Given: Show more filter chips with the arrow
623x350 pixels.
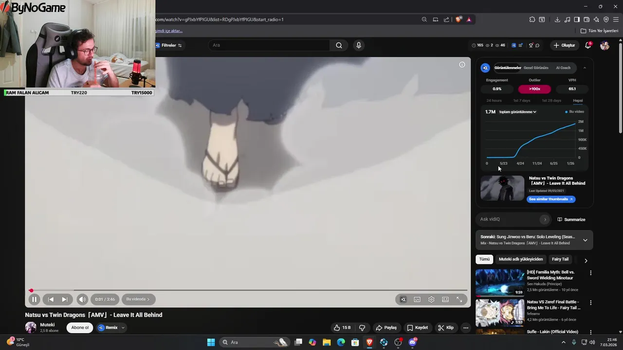Looking at the screenshot, I should [x=586, y=261].
